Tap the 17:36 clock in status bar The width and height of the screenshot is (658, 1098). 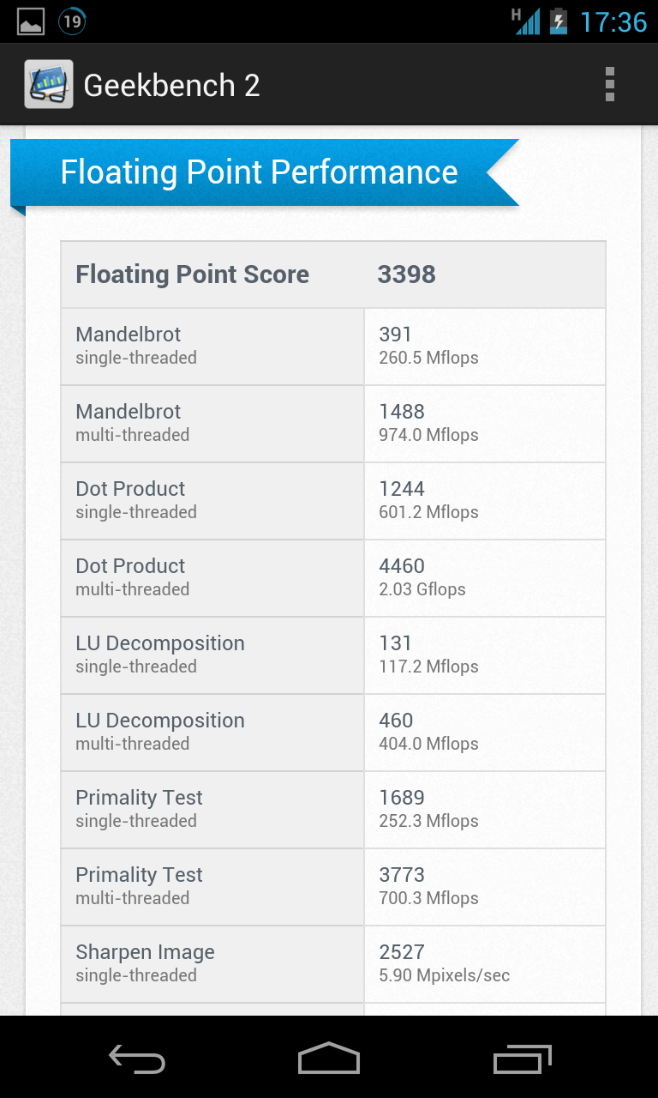click(613, 21)
